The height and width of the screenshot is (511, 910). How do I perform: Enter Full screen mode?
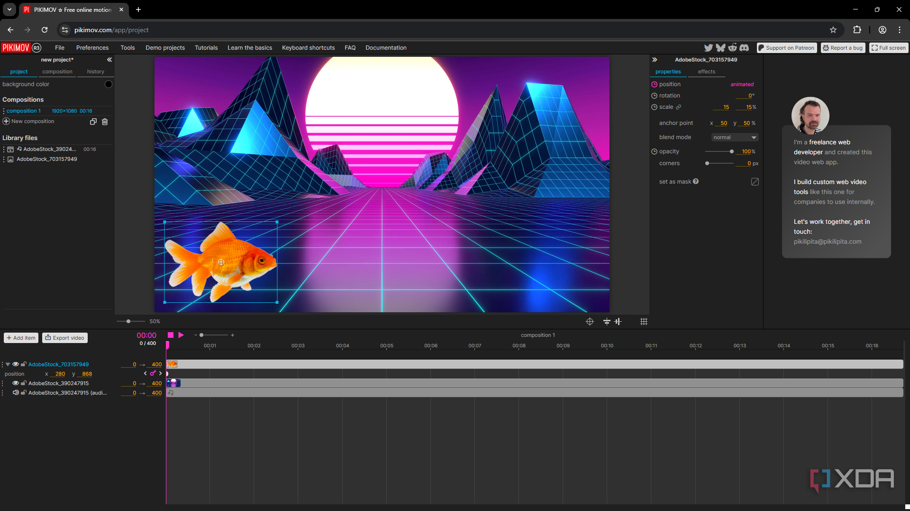889,48
